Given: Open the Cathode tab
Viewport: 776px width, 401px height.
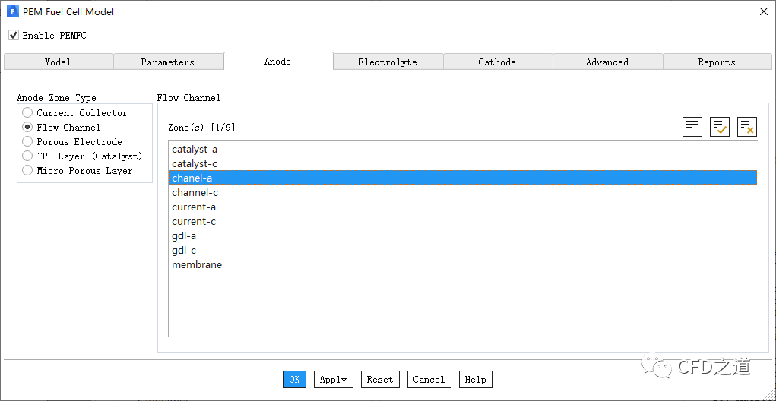Looking at the screenshot, I should click(x=498, y=62).
